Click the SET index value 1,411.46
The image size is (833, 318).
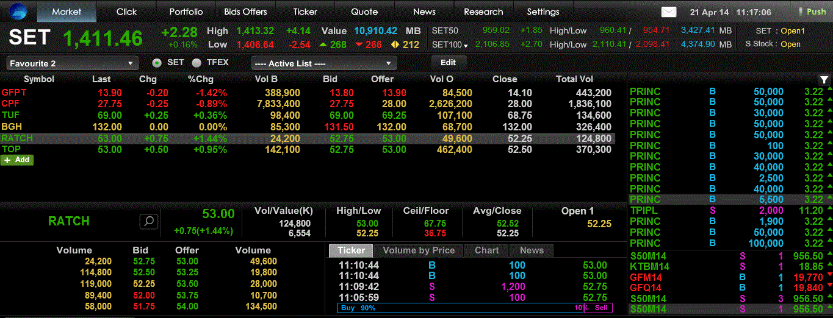[x=103, y=38]
